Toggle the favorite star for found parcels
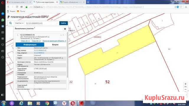189x106 pixels. [65, 29]
